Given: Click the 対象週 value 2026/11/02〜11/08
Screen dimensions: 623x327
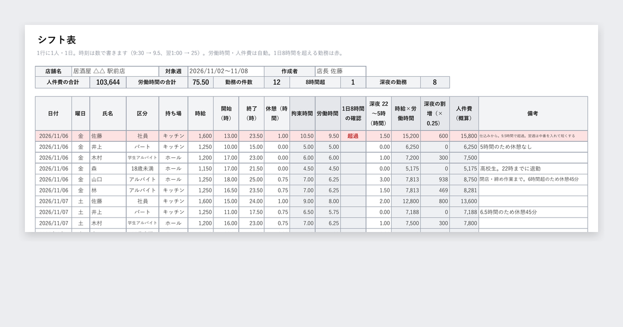Looking at the screenshot, I should (226, 71).
